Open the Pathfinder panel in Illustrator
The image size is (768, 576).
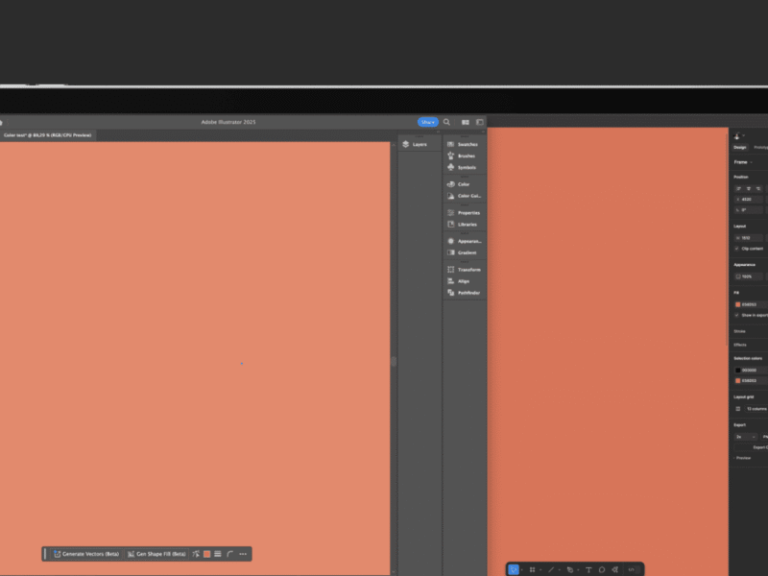point(464,293)
